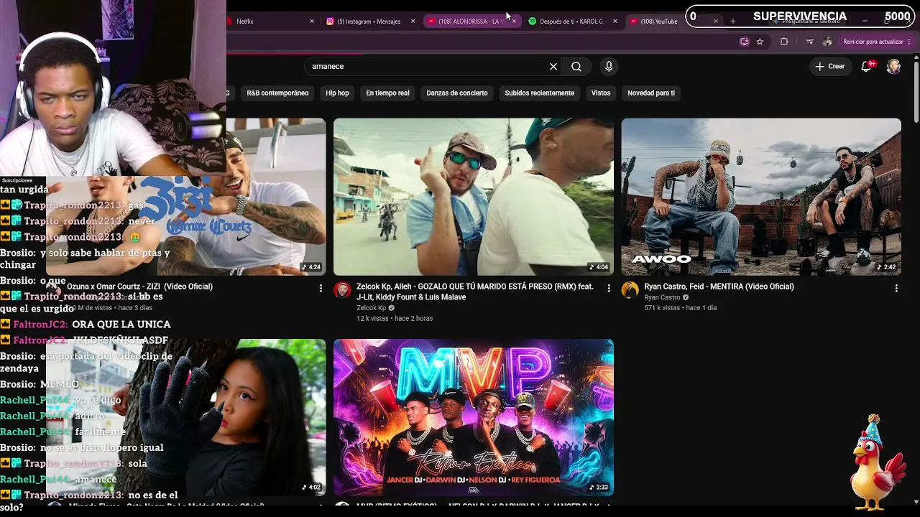The image size is (920, 517).
Task: Open a new browser tab
Action: tap(732, 22)
